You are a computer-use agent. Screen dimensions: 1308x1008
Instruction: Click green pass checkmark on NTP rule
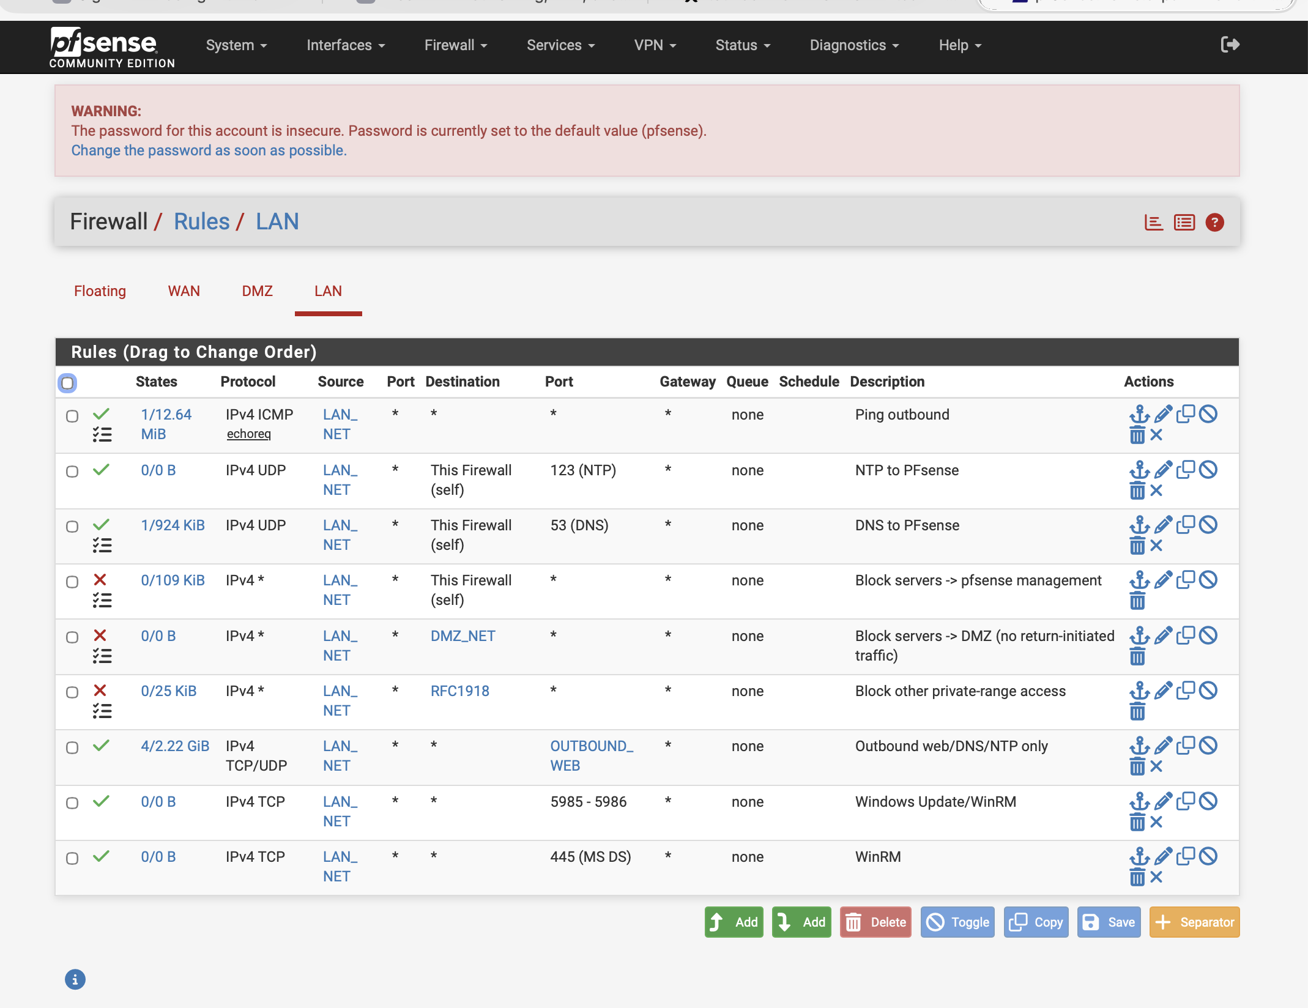pyautogui.click(x=102, y=470)
